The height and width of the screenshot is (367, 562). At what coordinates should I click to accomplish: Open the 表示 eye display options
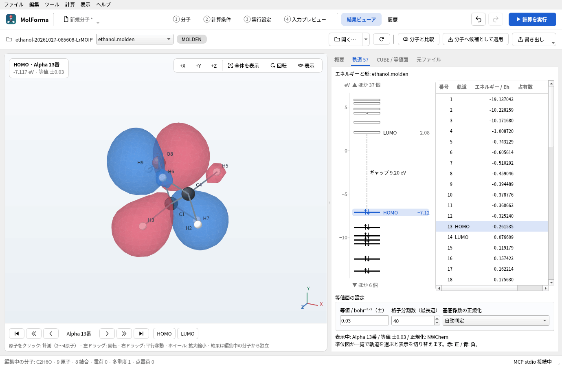[306, 66]
